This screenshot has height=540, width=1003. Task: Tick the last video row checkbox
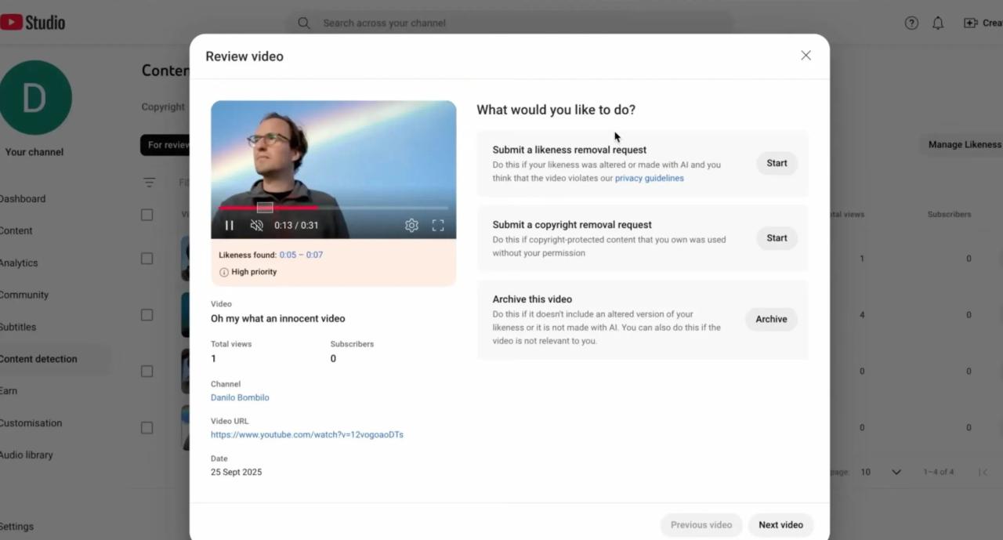click(147, 428)
